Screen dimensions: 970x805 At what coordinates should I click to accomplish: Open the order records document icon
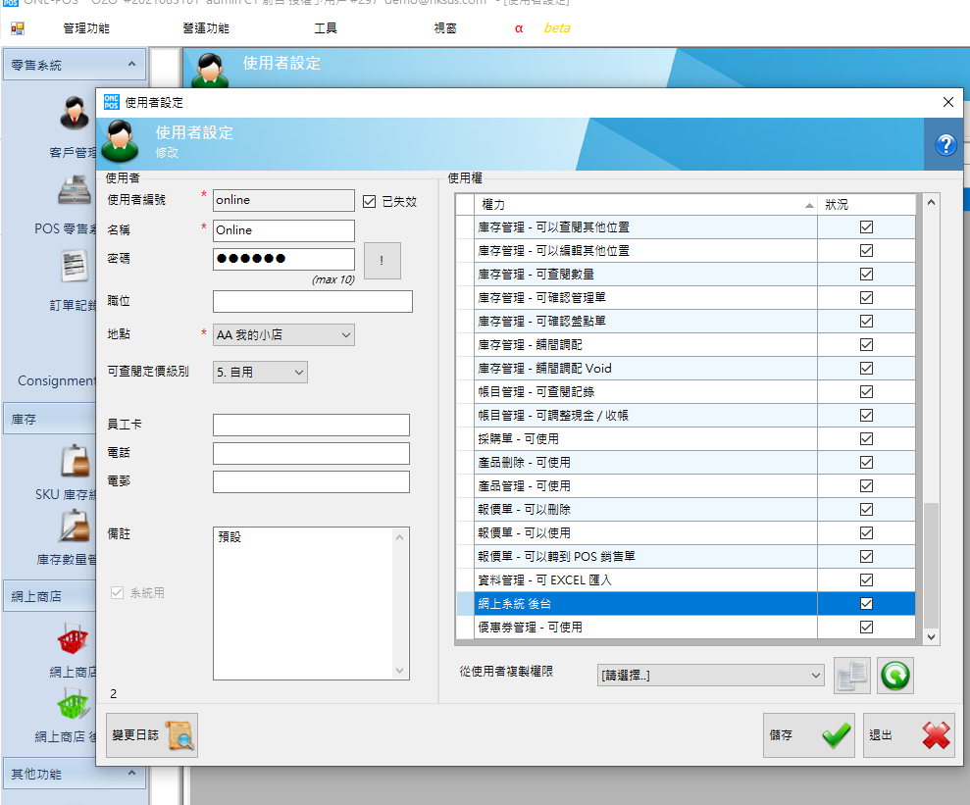click(75, 266)
